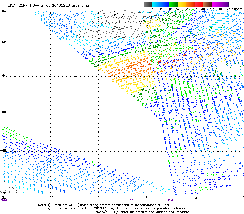The height and width of the screenshot is (214, 244).
Task: Click the '-60' latitude axis label
Action: (x=3, y=11)
